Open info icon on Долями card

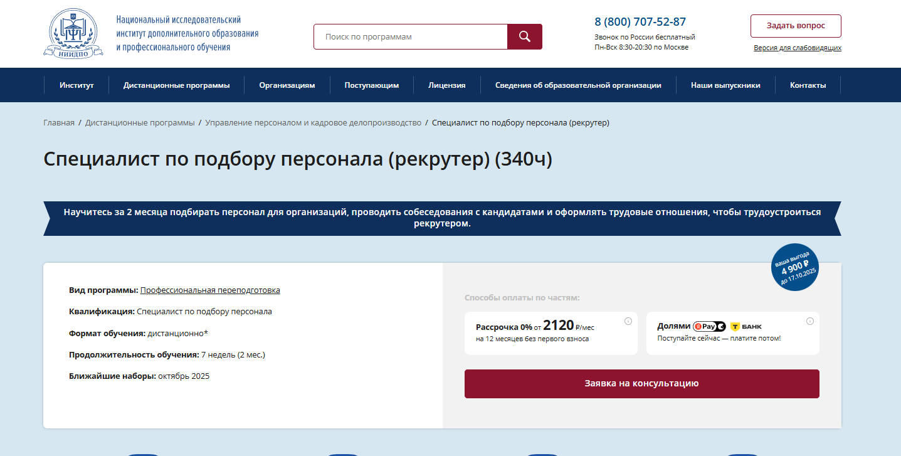[809, 321]
